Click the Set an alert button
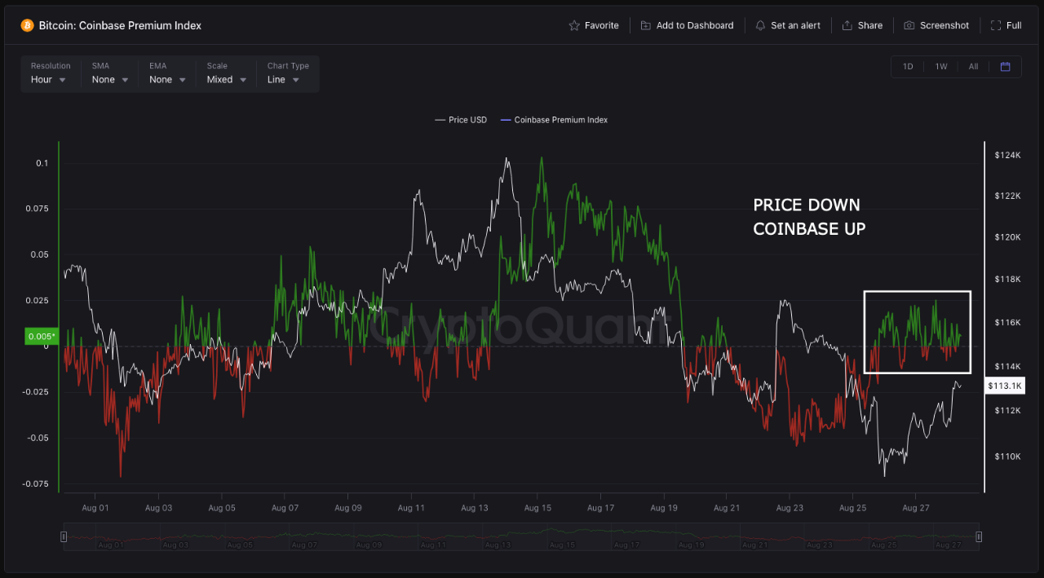1044x578 pixels. click(x=788, y=25)
